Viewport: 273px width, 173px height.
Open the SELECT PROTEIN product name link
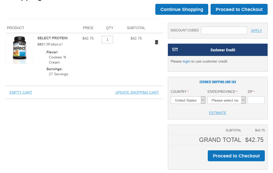tap(52, 38)
